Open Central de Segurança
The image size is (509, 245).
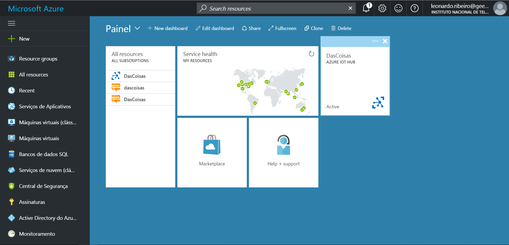[x=43, y=186]
